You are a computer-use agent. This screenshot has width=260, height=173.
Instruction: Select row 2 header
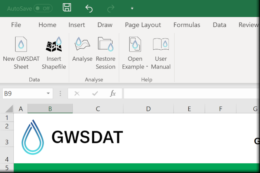click(7, 126)
